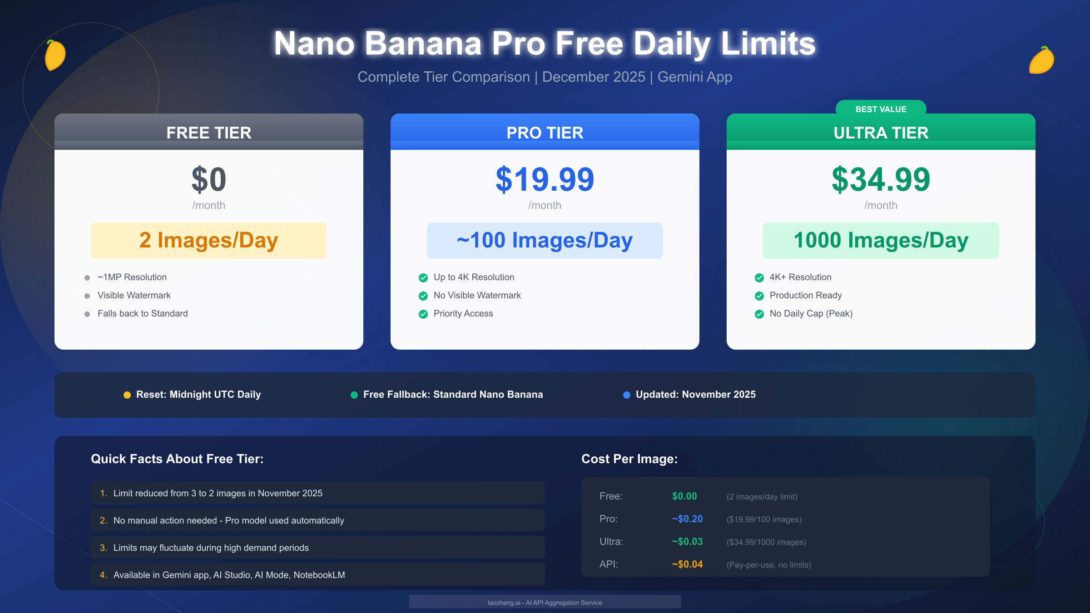The width and height of the screenshot is (1090, 613).
Task: Click the Limits may fluctuate quick fact row
Action: (318, 548)
